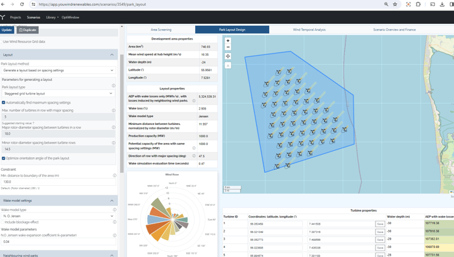Click info icon beside Wake model type
Image resolution: width=454 pixels, height=257 pixels.
coord(115,210)
